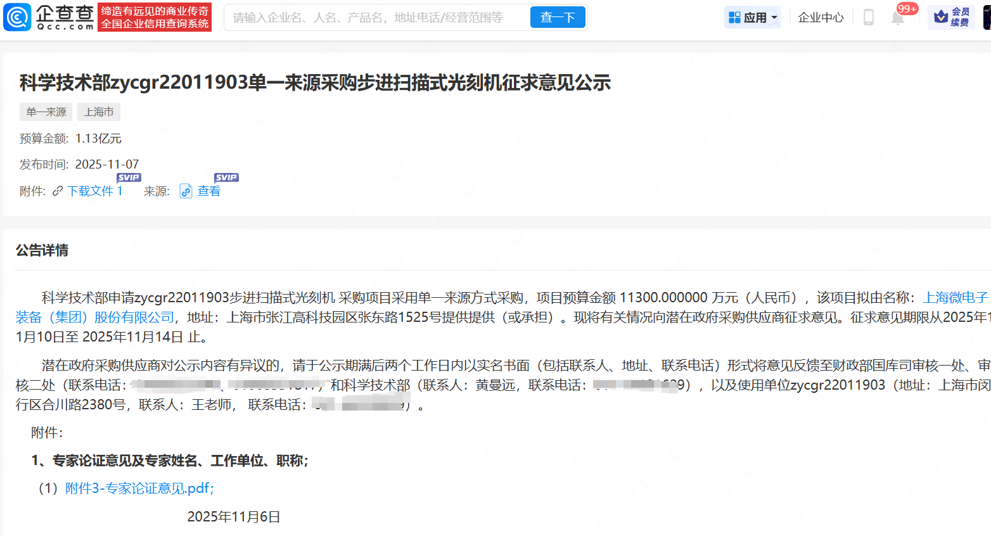This screenshot has width=991, height=536.
Task: Click the 查看 source link
Action: pos(210,191)
